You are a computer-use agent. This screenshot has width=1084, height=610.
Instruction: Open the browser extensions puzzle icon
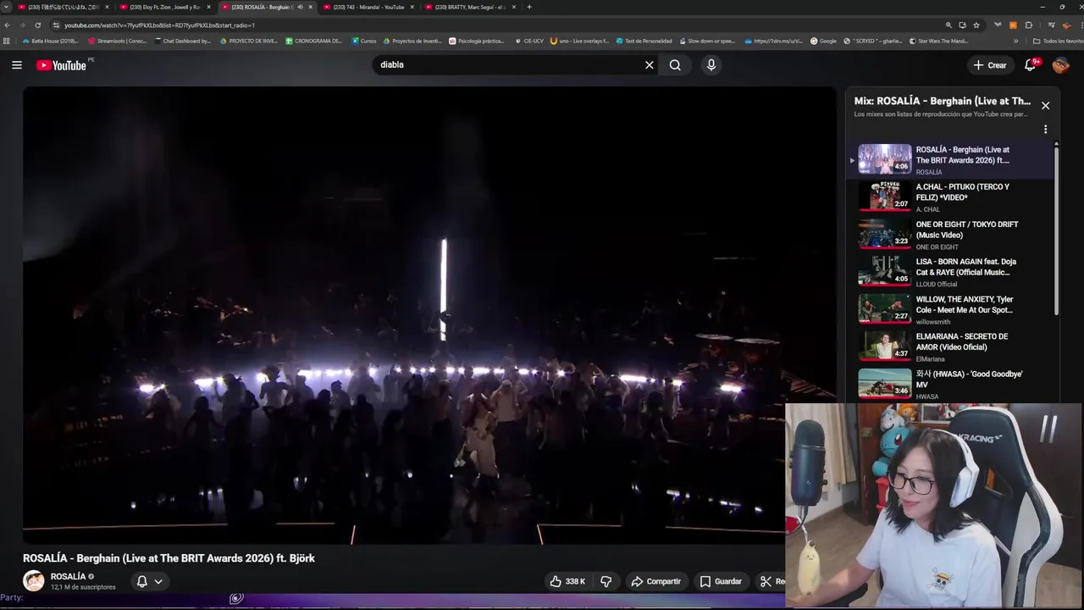(x=1028, y=25)
